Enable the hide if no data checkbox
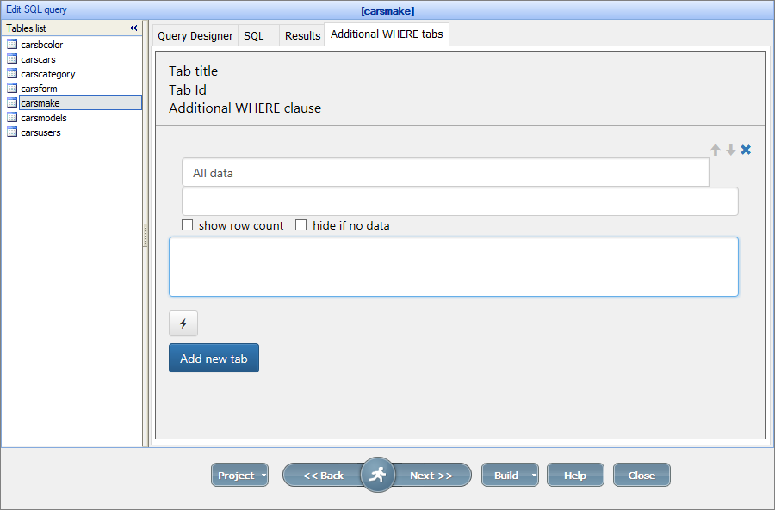775x510 pixels. pyautogui.click(x=301, y=224)
